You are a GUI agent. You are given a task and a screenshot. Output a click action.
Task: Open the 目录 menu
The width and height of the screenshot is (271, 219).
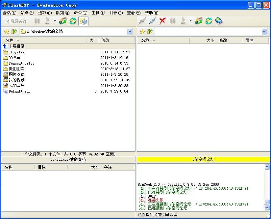pos(116,13)
